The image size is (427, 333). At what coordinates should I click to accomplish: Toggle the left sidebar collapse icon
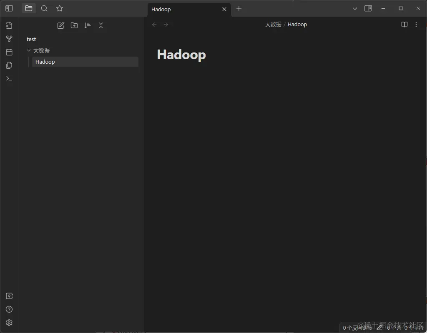9,8
